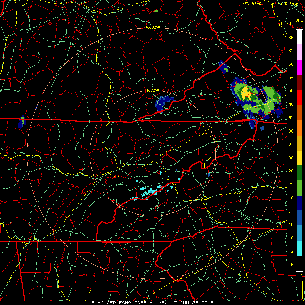Click the magenta swatch between 54 and 58
Viewport: 305px width, 305px height.
[299, 67]
